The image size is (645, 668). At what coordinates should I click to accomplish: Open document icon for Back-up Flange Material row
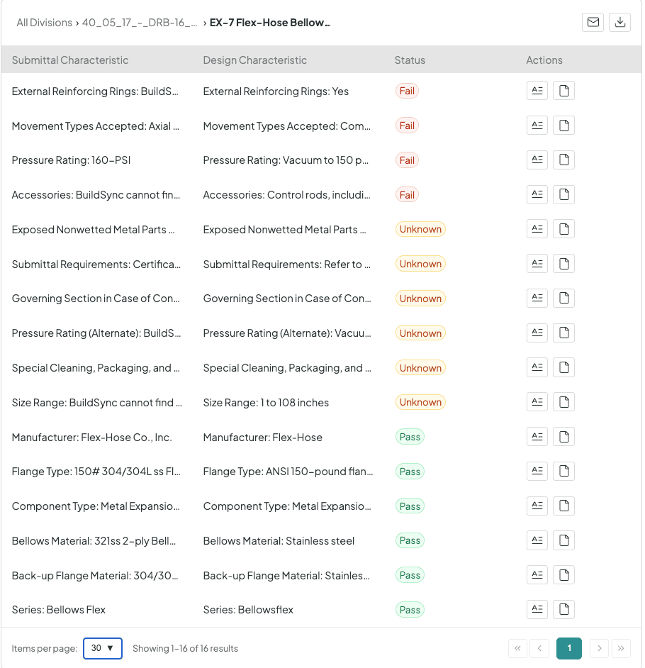pos(563,575)
